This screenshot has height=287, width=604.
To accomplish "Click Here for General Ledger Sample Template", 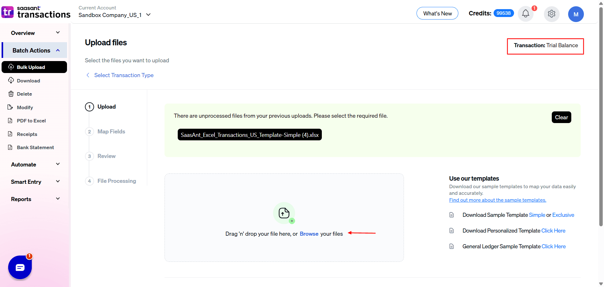I will [554, 246].
